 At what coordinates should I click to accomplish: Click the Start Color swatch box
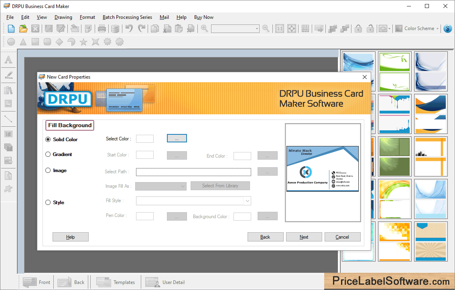[x=145, y=155]
